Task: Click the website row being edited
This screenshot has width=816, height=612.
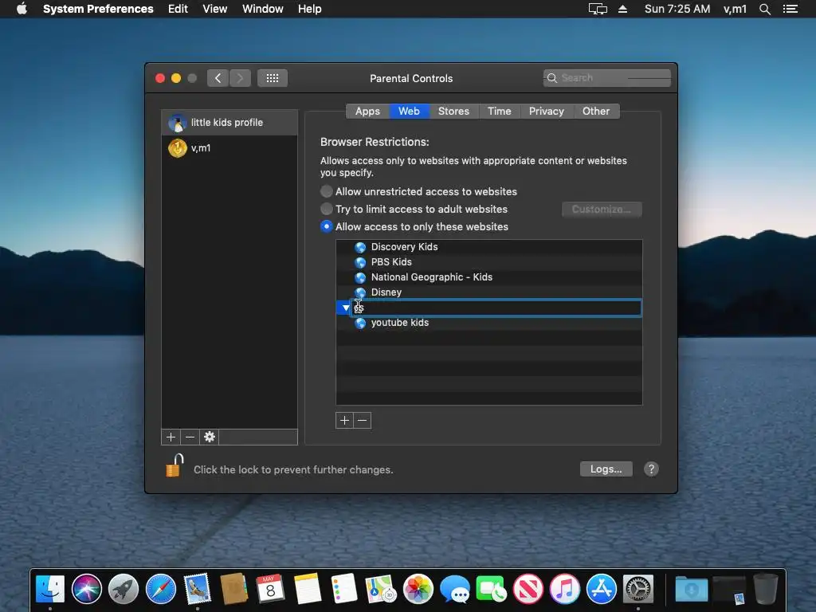Action: point(496,308)
